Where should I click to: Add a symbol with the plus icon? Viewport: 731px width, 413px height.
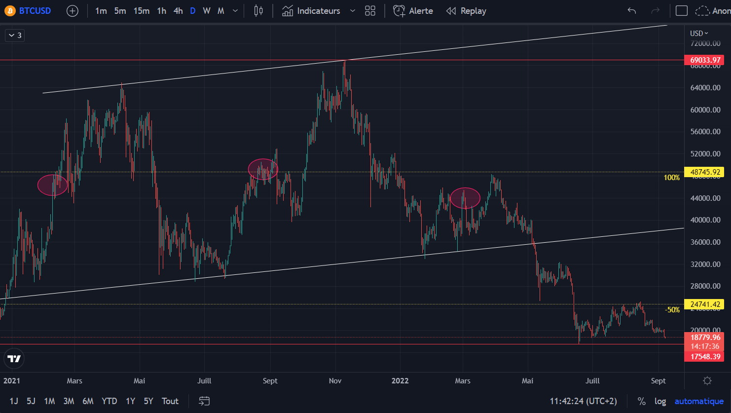coord(73,11)
